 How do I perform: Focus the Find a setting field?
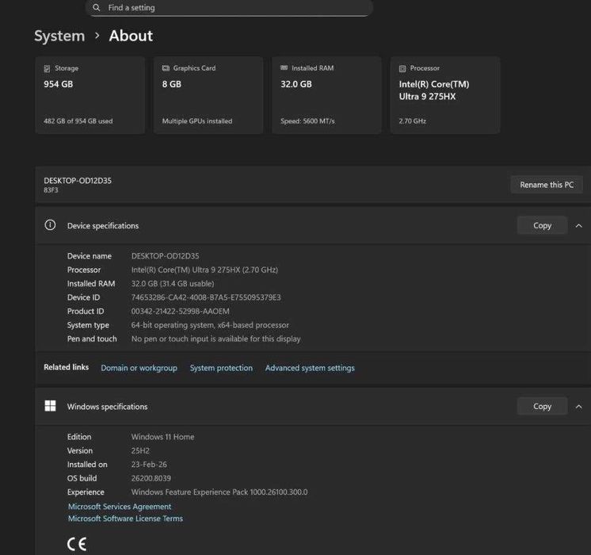click(229, 8)
